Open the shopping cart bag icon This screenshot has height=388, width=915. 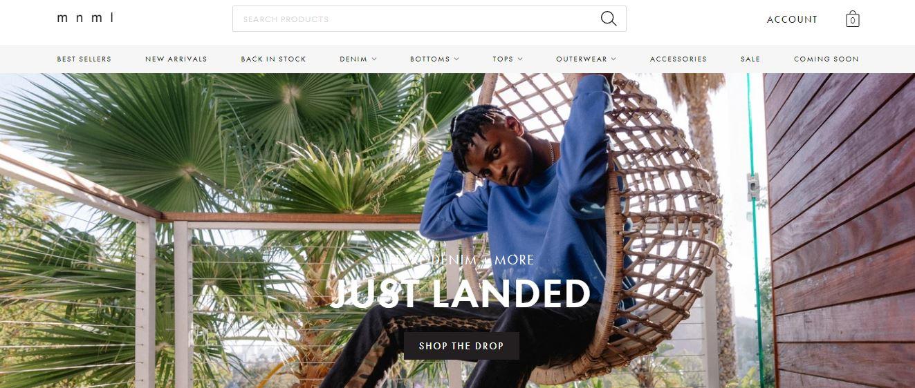[x=853, y=19]
